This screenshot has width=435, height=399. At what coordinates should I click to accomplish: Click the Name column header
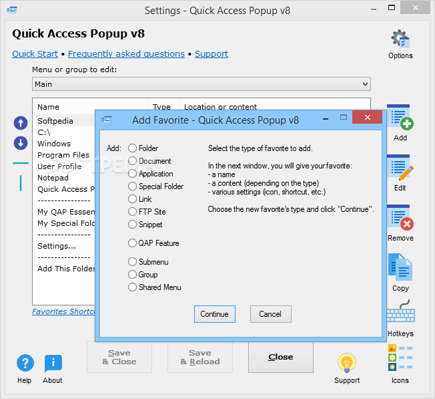(x=91, y=107)
